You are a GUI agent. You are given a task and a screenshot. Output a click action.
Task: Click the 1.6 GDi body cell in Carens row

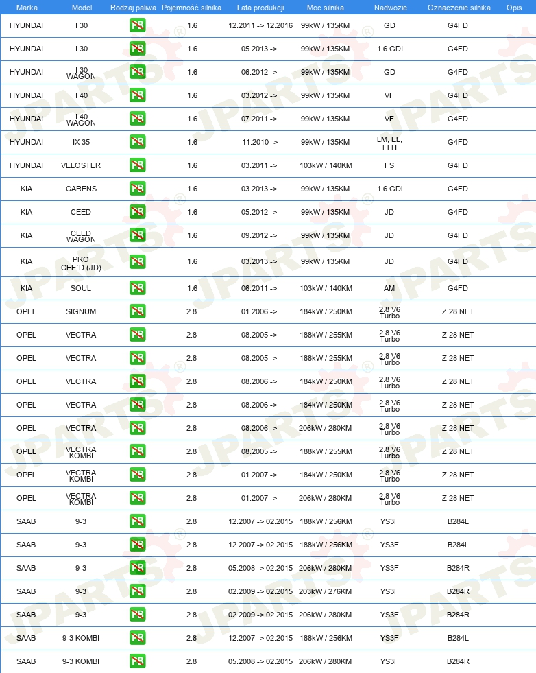point(390,189)
